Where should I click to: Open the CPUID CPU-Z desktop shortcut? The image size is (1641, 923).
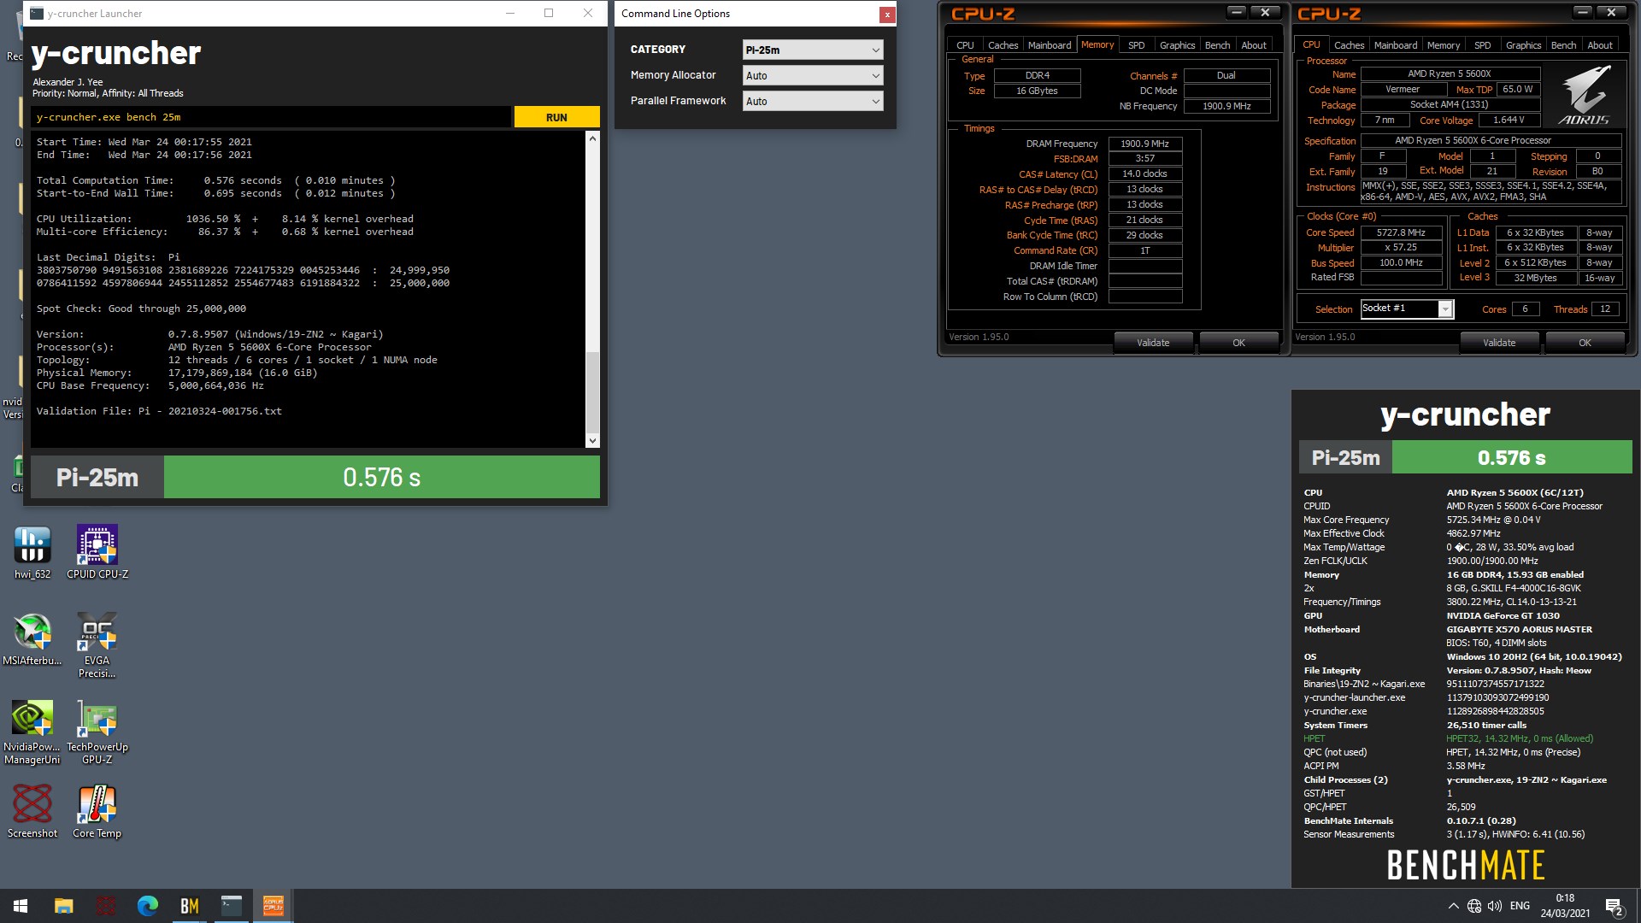click(x=97, y=552)
